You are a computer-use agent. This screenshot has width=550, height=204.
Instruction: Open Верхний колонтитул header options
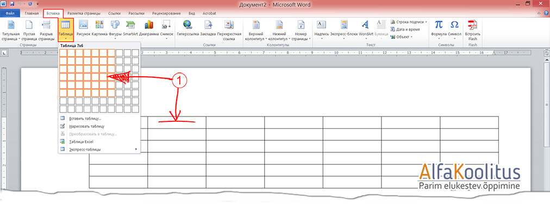257,31
